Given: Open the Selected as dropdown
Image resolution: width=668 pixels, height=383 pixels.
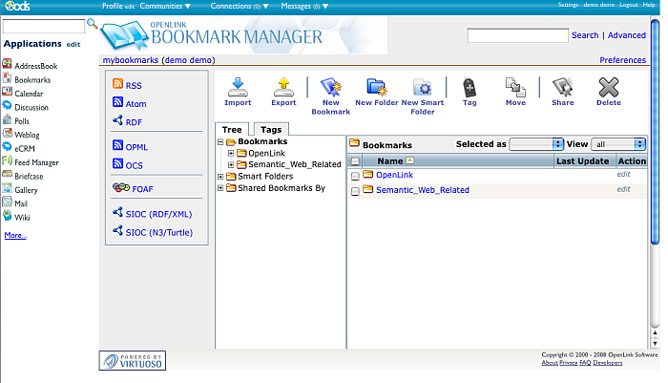Looking at the screenshot, I should tap(536, 144).
